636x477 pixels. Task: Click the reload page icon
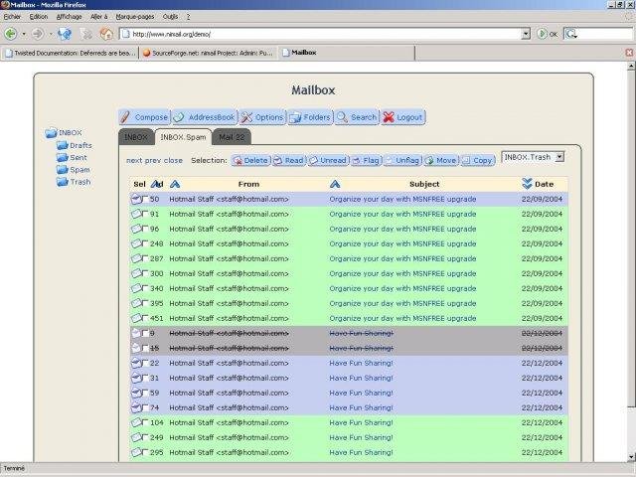[65, 34]
